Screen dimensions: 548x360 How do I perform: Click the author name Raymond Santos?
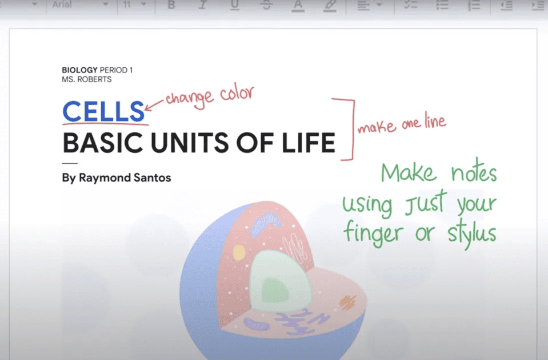[x=116, y=177]
